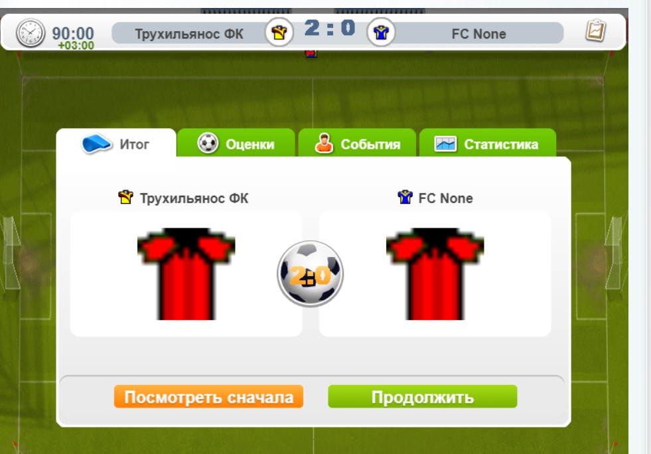This screenshot has width=651, height=454.
Task: Click the player icon on События tab
Action: [x=324, y=143]
